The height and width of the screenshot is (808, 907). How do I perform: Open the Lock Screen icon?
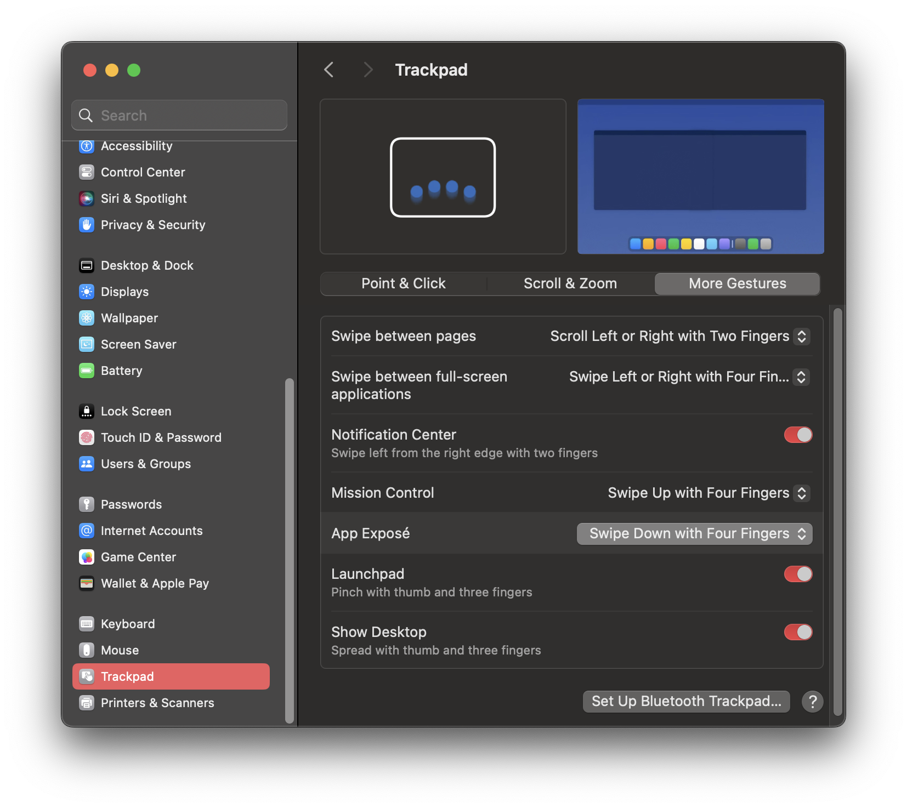click(87, 411)
